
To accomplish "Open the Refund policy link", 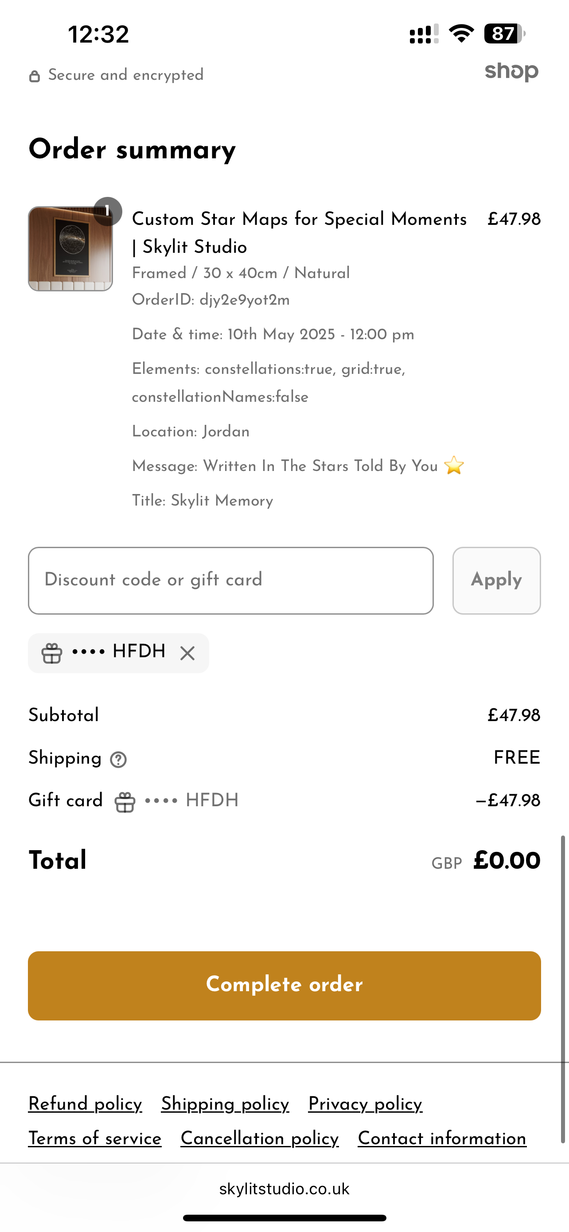I will (x=85, y=1104).
